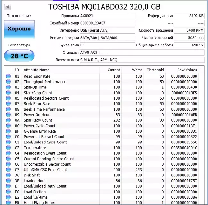The height and width of the screenshot is (205, 208).
Task: Click the Raw Values column header
Action: [182, 70]
